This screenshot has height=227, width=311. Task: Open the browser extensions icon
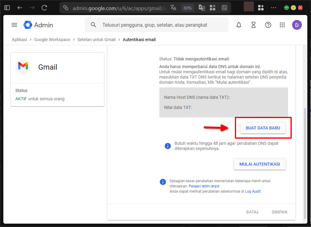click(x=261, y=7)
